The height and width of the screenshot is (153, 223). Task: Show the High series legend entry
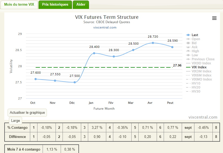(x=195, y=51)
